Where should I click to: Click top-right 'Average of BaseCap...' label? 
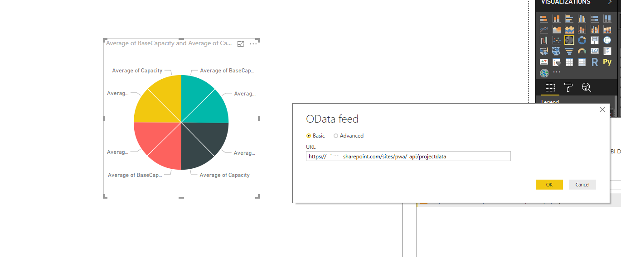coord(227,71)
